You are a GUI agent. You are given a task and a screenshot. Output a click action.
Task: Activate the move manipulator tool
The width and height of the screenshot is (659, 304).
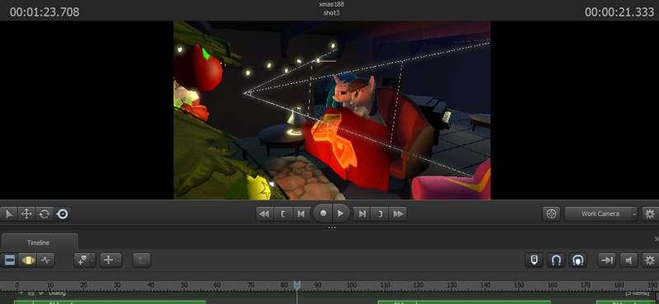click(x=26, y=214)
